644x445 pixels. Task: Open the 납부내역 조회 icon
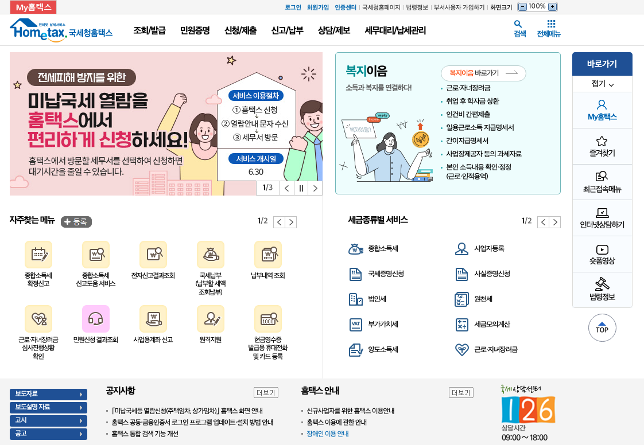(x=268, y=255)
